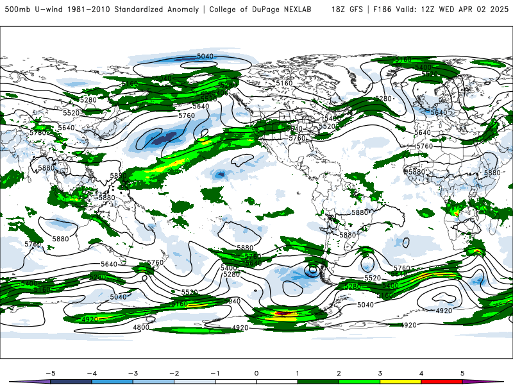Screen dimensions: 513x385
Task: Click the dark blue anomaly core in the North Pacific
Action: pos(164,139)
